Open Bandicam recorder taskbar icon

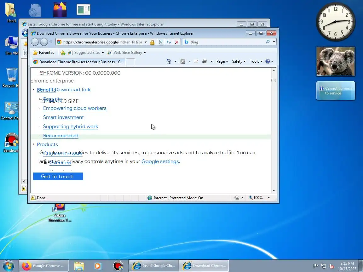(118, 266)
